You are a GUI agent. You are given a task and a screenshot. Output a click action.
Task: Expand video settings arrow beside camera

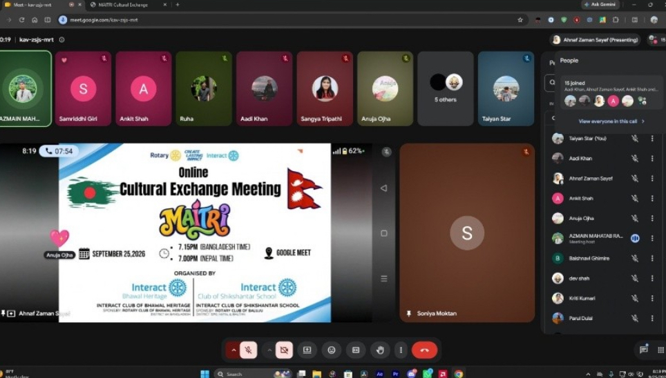click(269, 350)
